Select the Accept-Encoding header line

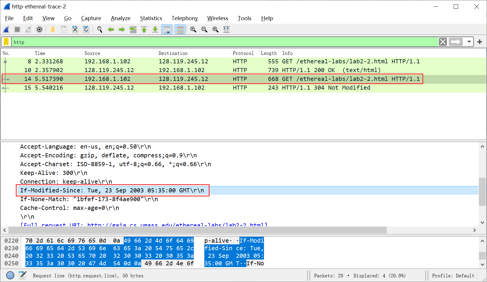[x=108, y=155]
